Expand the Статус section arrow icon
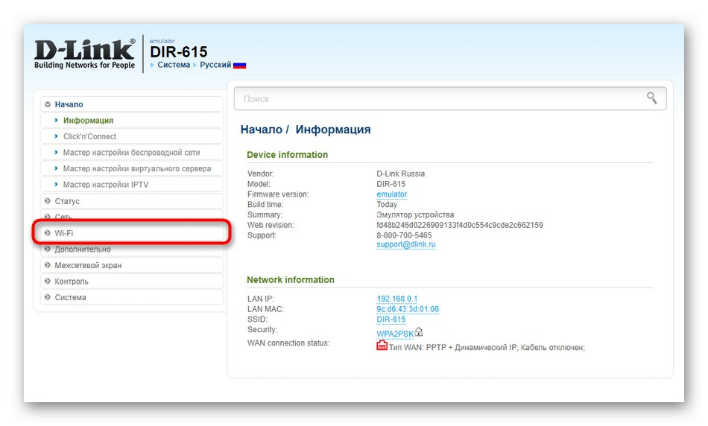 click(48, 201)
